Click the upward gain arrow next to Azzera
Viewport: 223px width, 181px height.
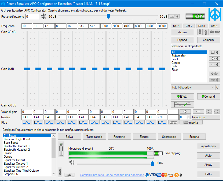(x=206, y=32)
